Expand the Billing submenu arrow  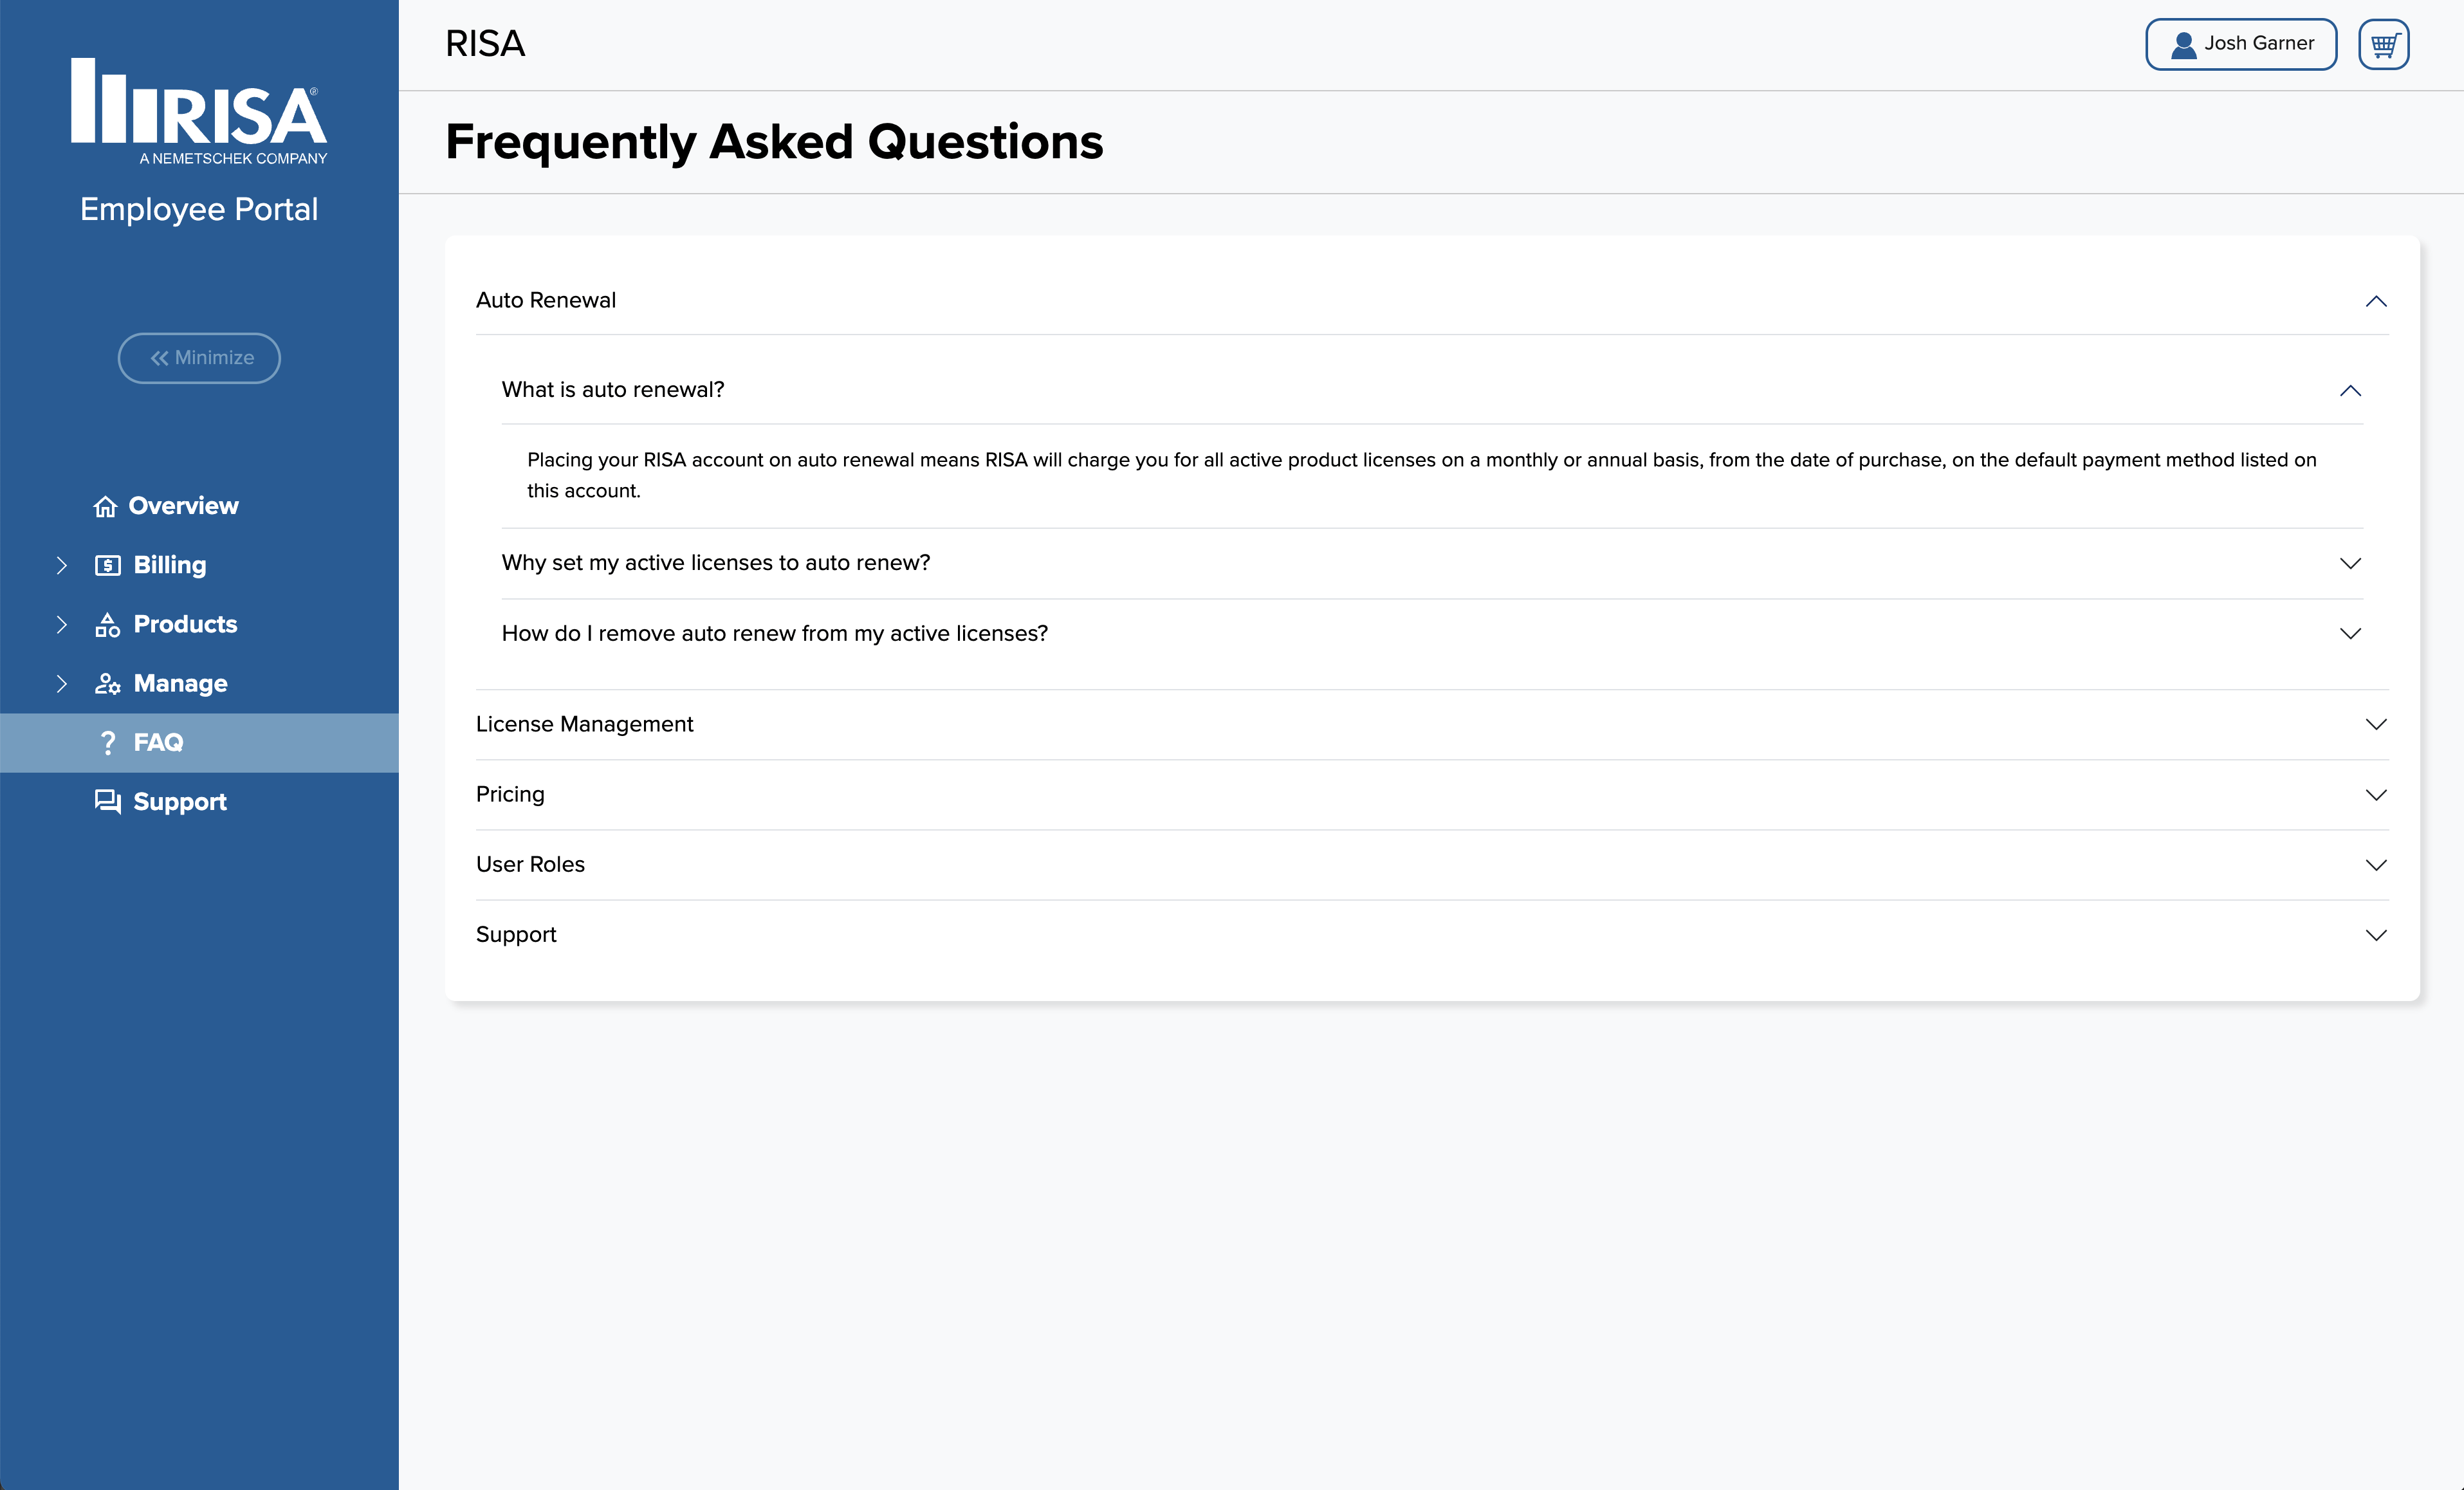pyautogui.click(x=62, y=565)
